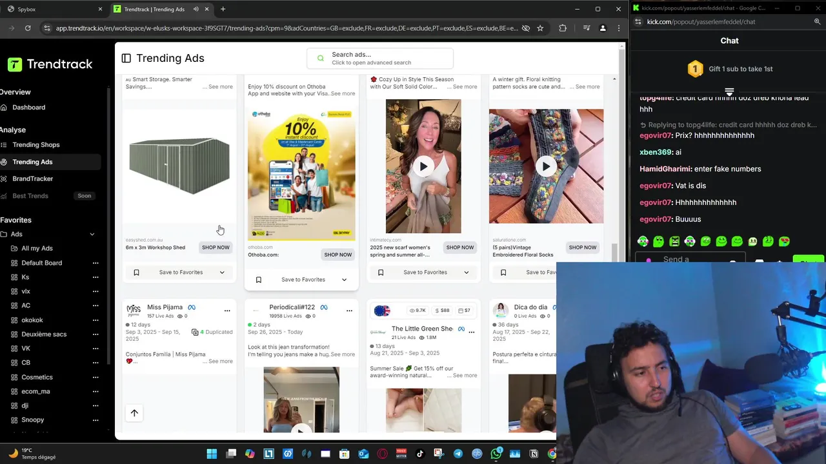
Task: Click SHOP NOW on Othoba.com ad
Action: 338,255
